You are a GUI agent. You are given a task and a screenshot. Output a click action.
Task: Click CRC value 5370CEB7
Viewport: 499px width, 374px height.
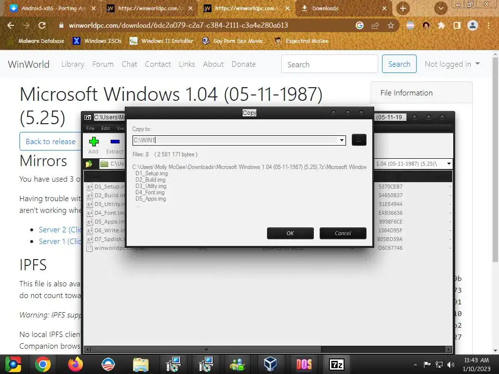pos(390,187)
